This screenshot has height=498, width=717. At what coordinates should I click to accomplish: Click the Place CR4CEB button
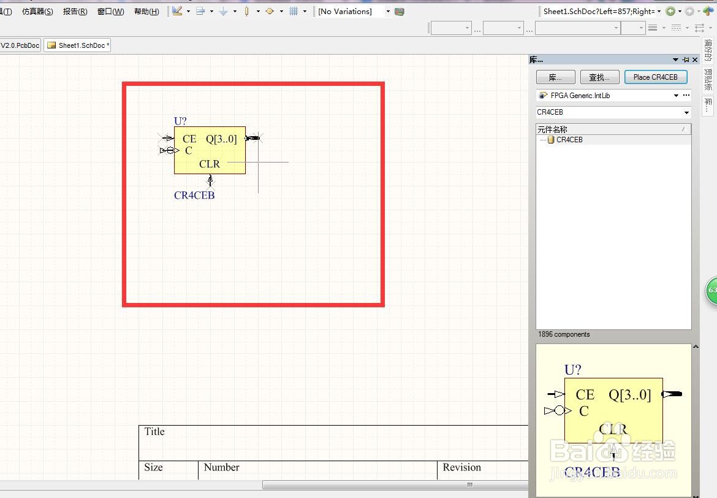point(656,77)
